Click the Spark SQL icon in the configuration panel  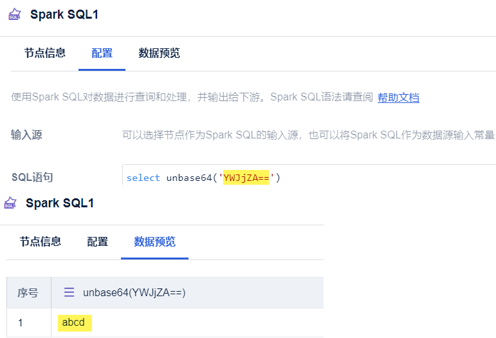15,15
